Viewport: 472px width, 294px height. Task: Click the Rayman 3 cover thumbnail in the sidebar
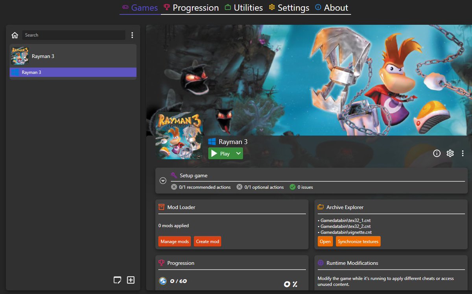point(20,56)
